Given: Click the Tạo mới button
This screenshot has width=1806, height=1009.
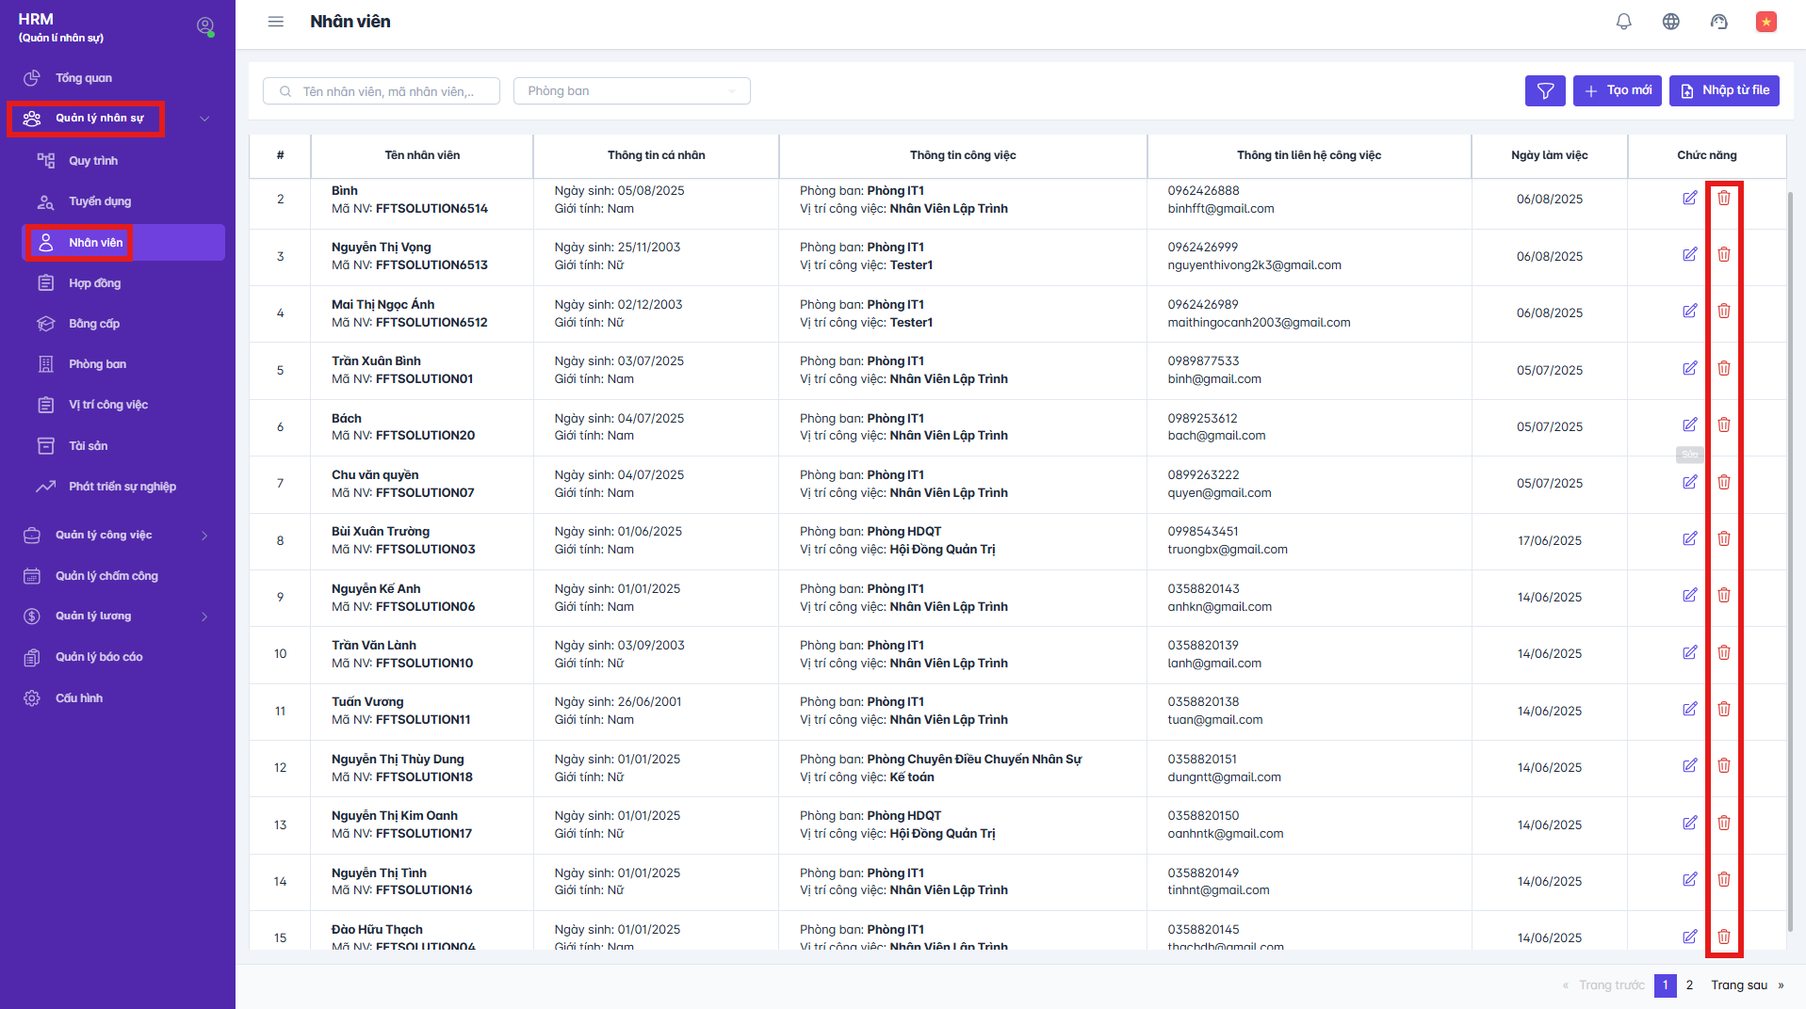Looking at the screenshot, I should 1617,90.
